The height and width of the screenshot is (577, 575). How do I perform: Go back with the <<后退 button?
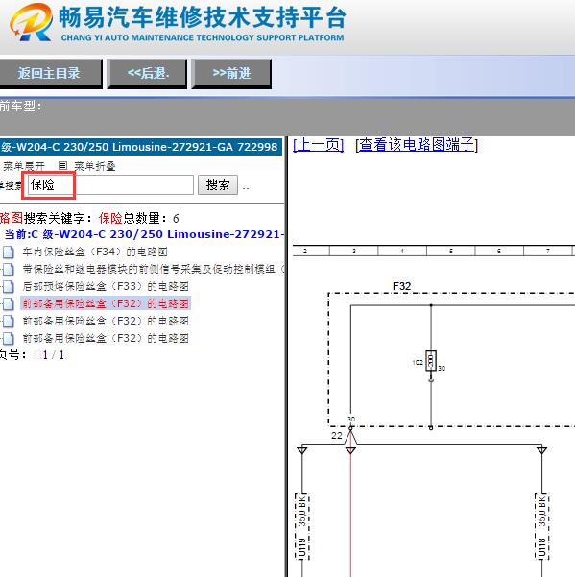pos(147,73)
